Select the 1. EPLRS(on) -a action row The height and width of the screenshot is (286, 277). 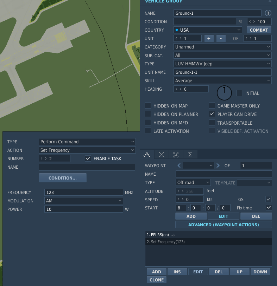coord(208,235)
